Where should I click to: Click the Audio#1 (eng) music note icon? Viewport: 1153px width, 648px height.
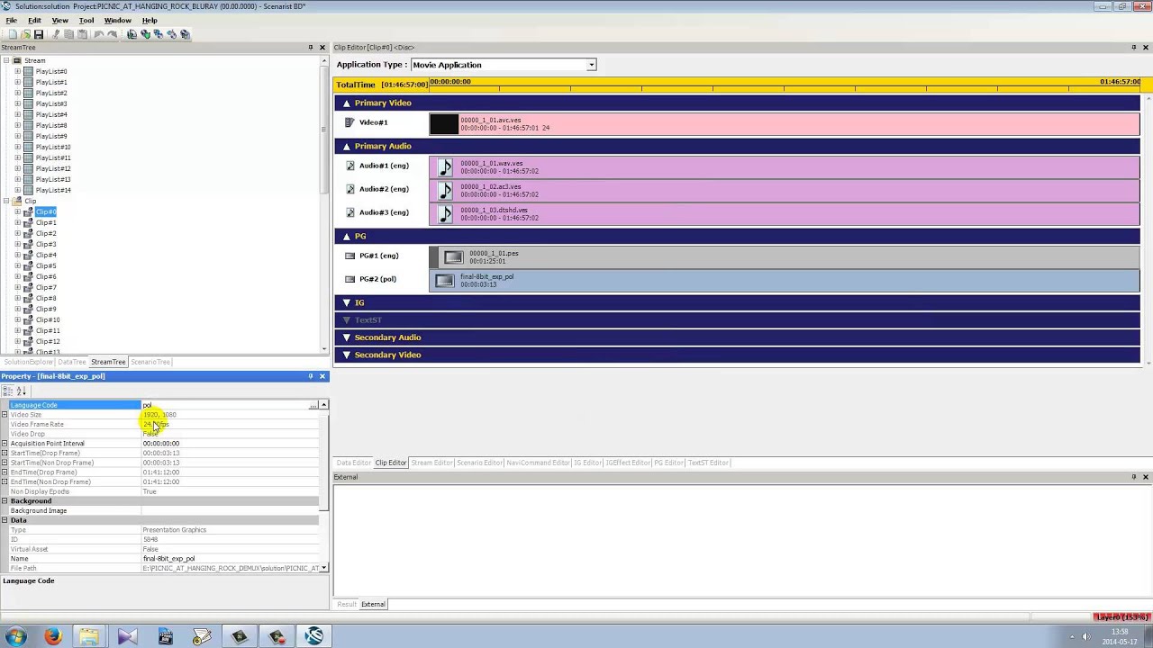pyautogui.click(x=445, y=166)
